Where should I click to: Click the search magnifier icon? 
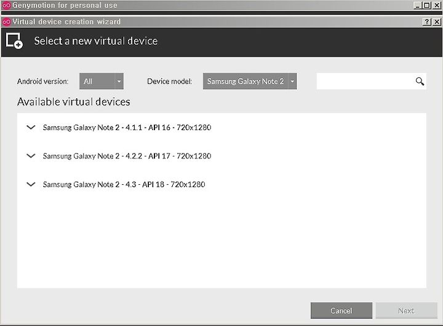420,81
